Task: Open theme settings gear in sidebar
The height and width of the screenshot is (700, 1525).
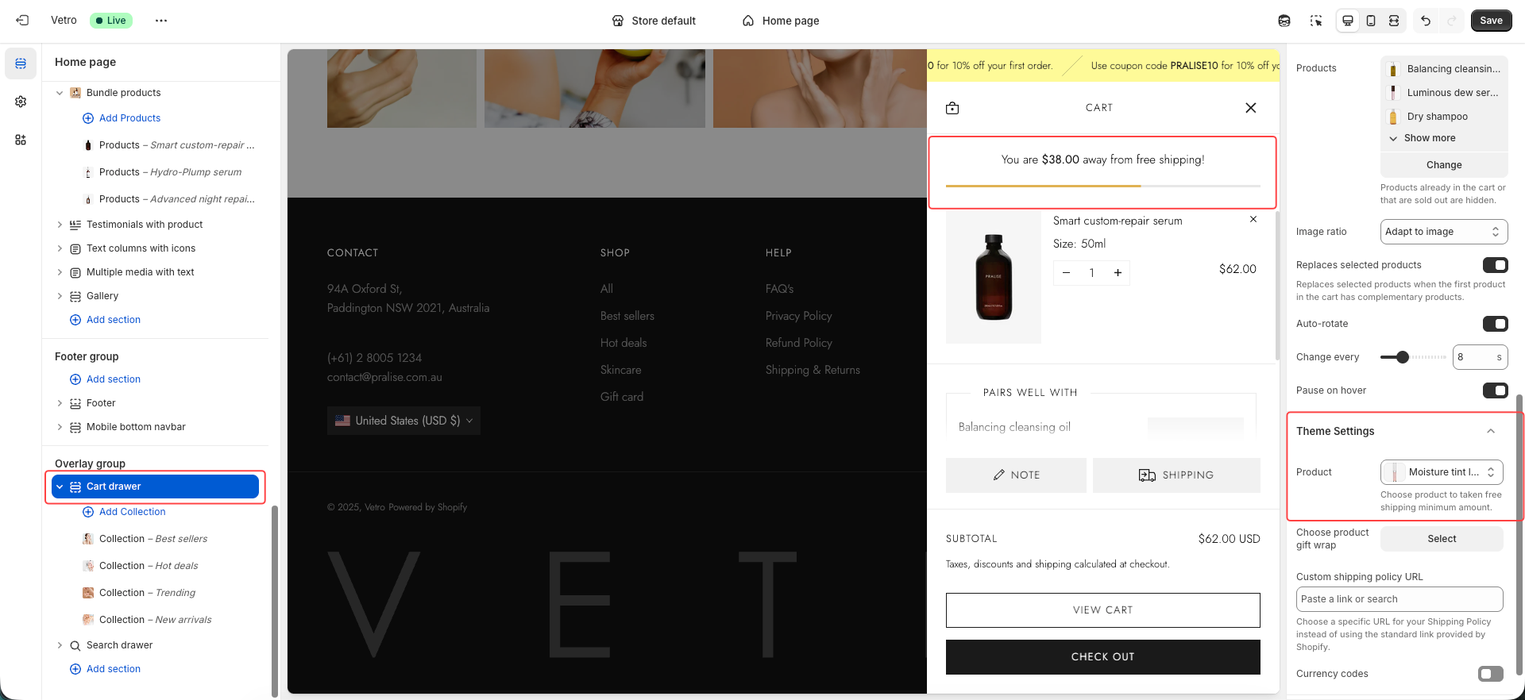Action: 21,102
